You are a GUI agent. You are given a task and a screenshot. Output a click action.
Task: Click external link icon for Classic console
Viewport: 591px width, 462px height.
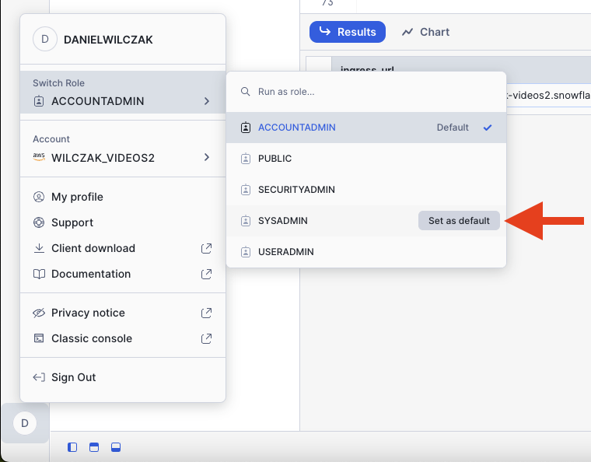coord(206,338)
